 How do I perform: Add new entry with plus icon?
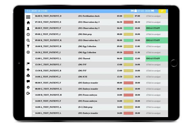point(28,69)
